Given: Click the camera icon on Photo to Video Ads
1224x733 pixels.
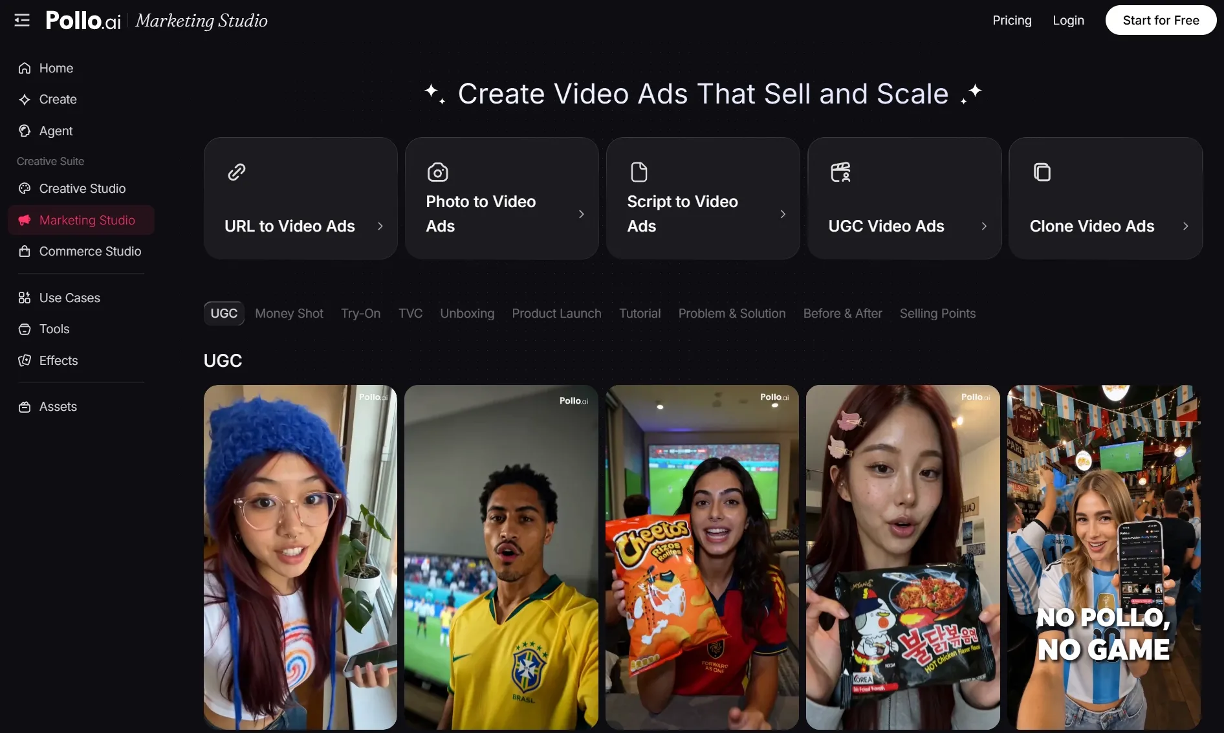Looking at the screenshot, I should click(x=438, y=172).
